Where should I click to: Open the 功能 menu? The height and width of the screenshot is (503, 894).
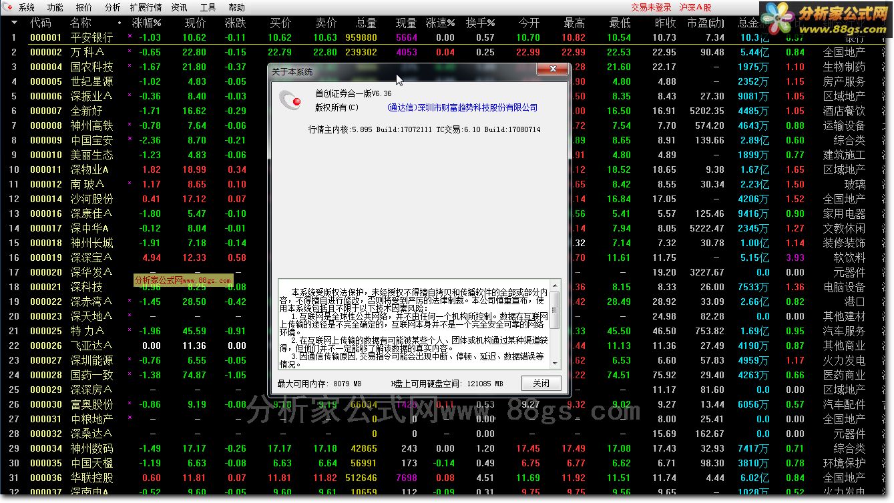(x=55, y=7)
